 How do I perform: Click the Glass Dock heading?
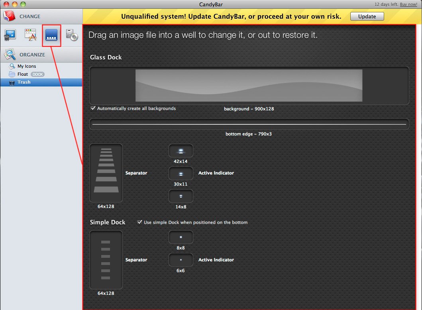point(106,57)
